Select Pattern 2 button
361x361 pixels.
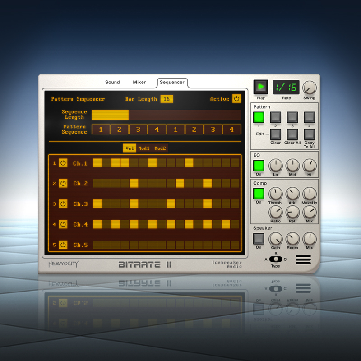point(275,117)
